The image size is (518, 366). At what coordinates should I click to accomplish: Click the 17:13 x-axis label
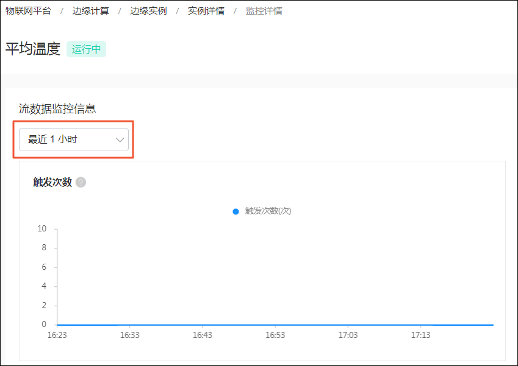(420, 336)
